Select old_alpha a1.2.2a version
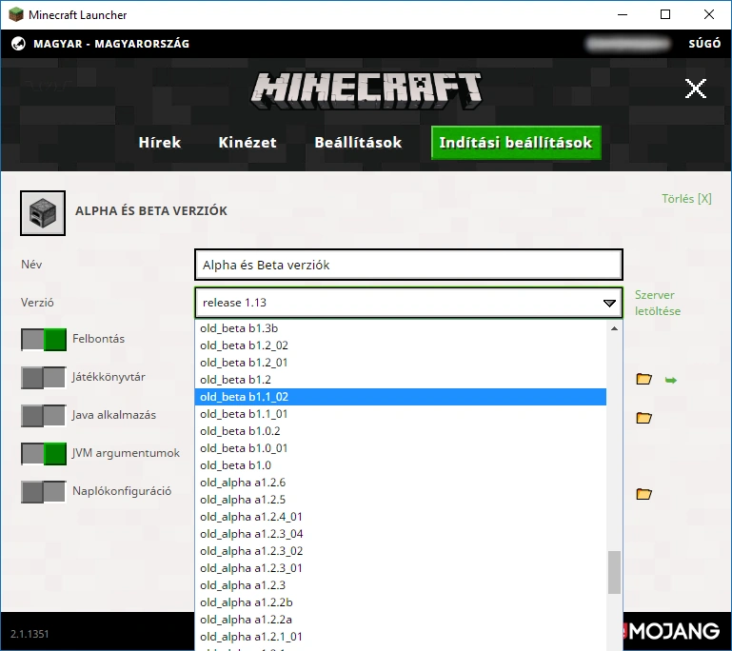 point(401,620)
